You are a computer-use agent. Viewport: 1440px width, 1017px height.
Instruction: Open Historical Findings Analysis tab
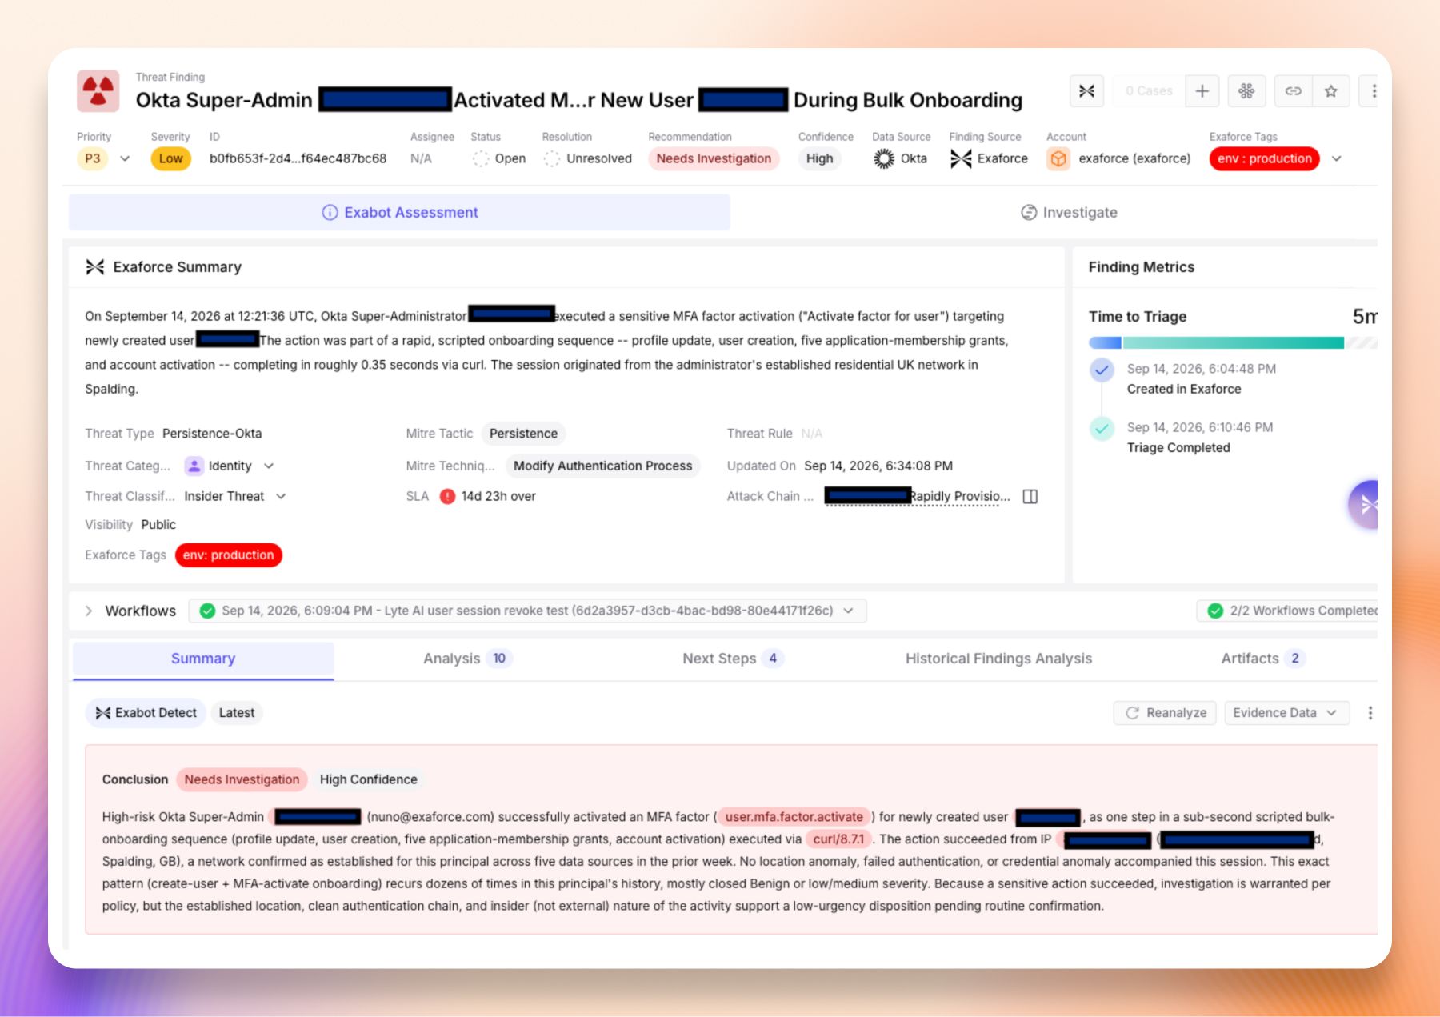click(x=998, y=659)
